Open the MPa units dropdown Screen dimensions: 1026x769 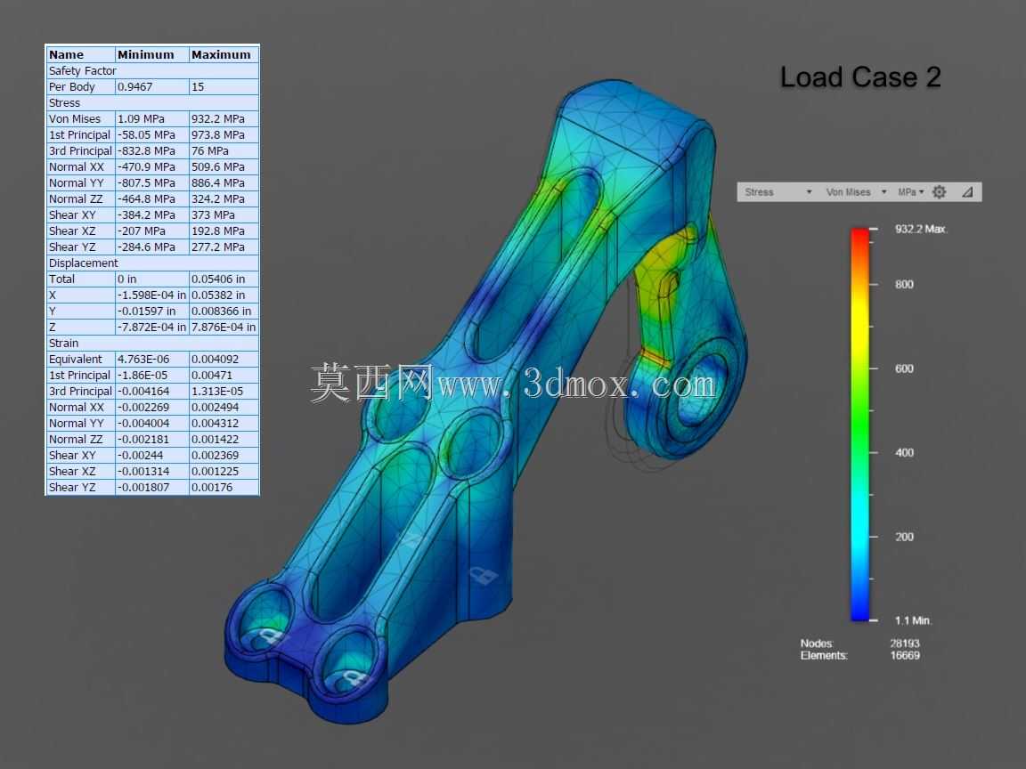[x=910, y=191]
